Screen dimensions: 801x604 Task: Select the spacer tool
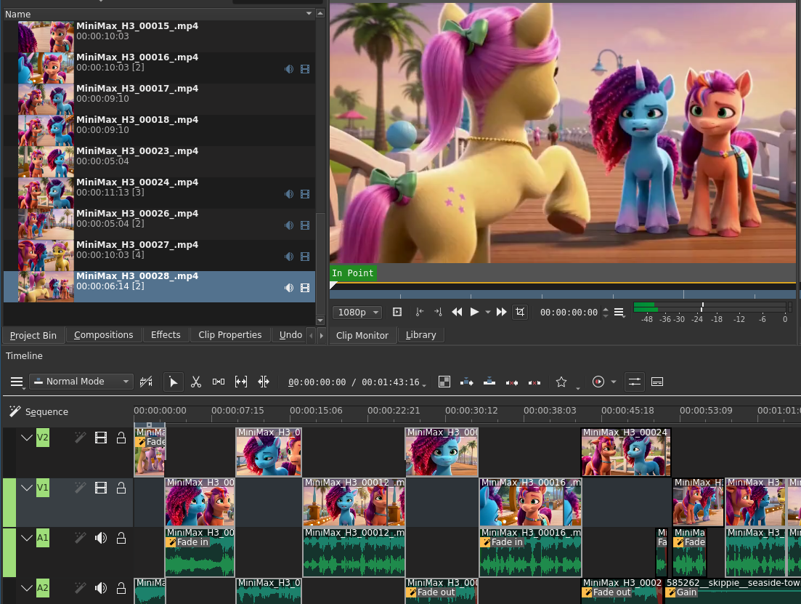tap(218, 382)
